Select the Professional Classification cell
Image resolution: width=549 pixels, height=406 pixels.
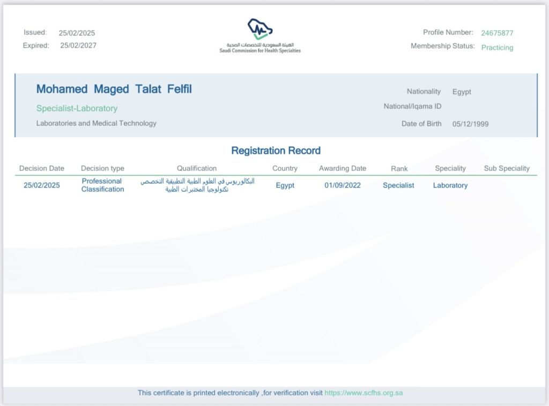click(x=102, y=185)
